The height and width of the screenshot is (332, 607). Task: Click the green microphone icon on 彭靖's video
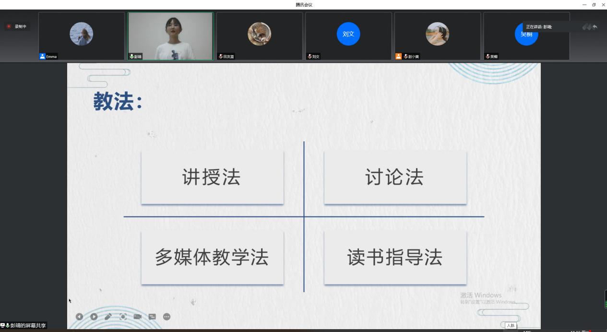point(132,57)
